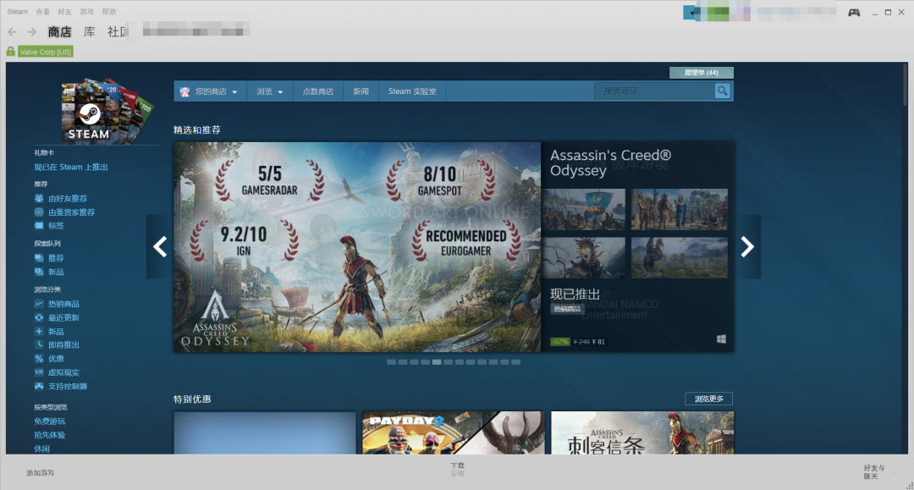The height and width of the screenshot is (490, 914).
Task: Click the back navigation arrow
Action: pos(12,32)
